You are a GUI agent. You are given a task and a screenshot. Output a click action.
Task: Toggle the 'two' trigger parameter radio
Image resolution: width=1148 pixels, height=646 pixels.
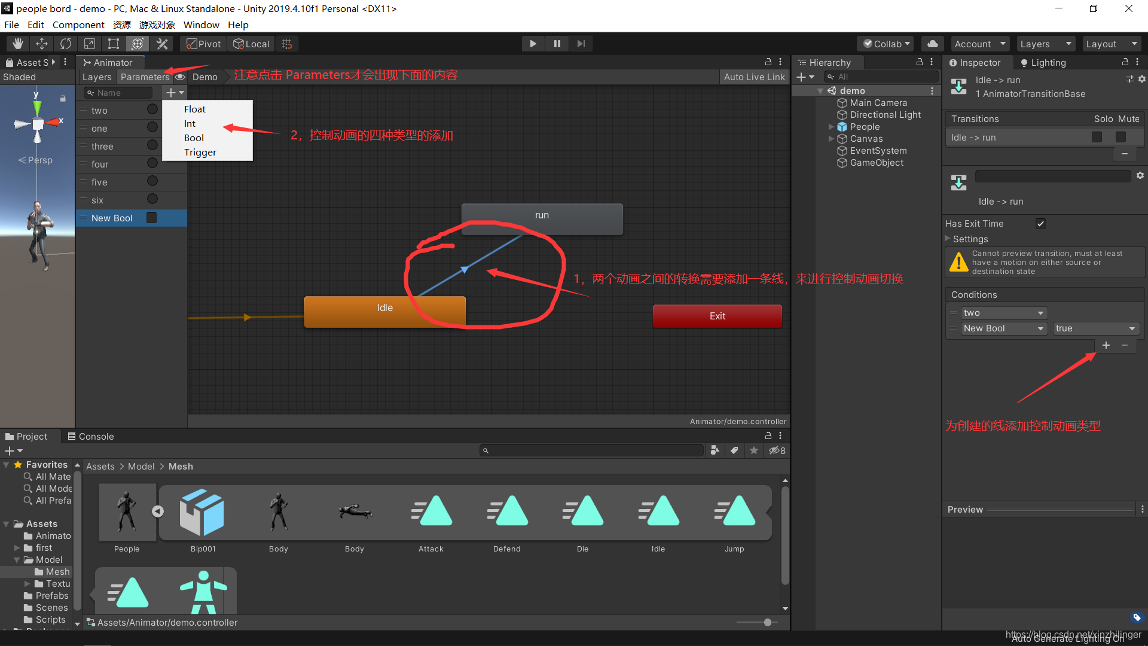tap(152, 109)
